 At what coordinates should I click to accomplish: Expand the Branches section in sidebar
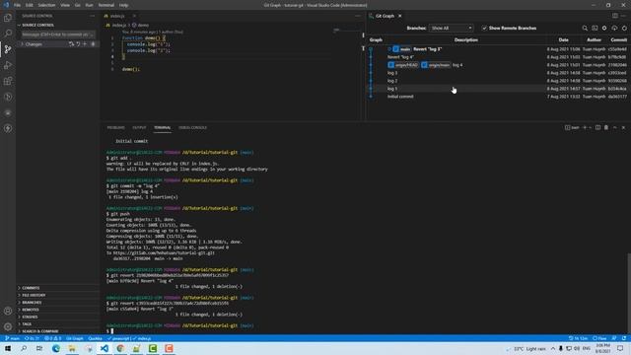pyautogui.click(x=57, y=303)
